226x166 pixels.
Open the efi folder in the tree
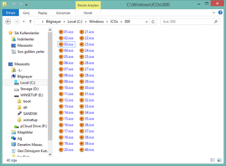click(25, 107)
